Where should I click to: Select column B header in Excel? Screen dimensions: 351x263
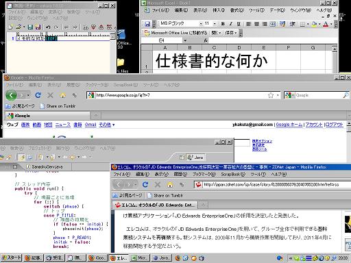tap(190, 47)
